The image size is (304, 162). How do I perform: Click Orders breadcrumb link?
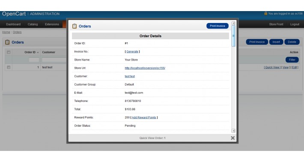click(x=17, y=32)
